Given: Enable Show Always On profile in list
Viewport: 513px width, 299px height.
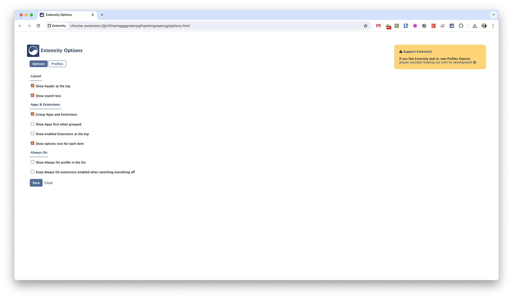Looking at the screenshot, I should 33,162.
